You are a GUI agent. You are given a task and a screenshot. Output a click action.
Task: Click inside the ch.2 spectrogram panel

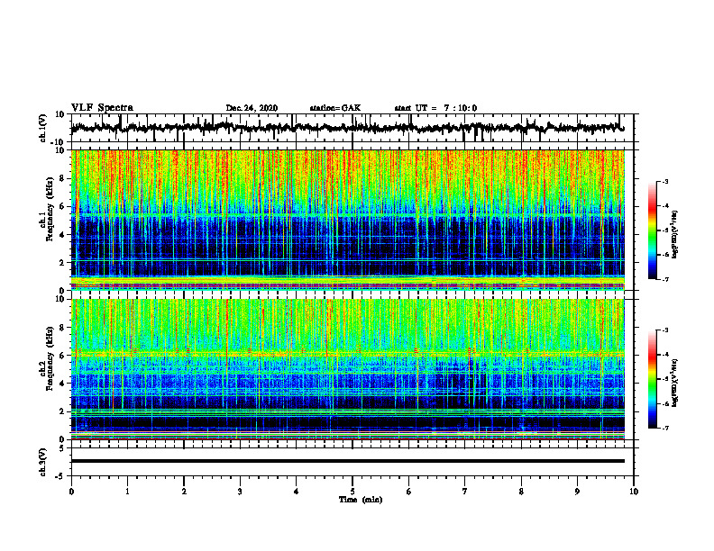click(347, 369)
